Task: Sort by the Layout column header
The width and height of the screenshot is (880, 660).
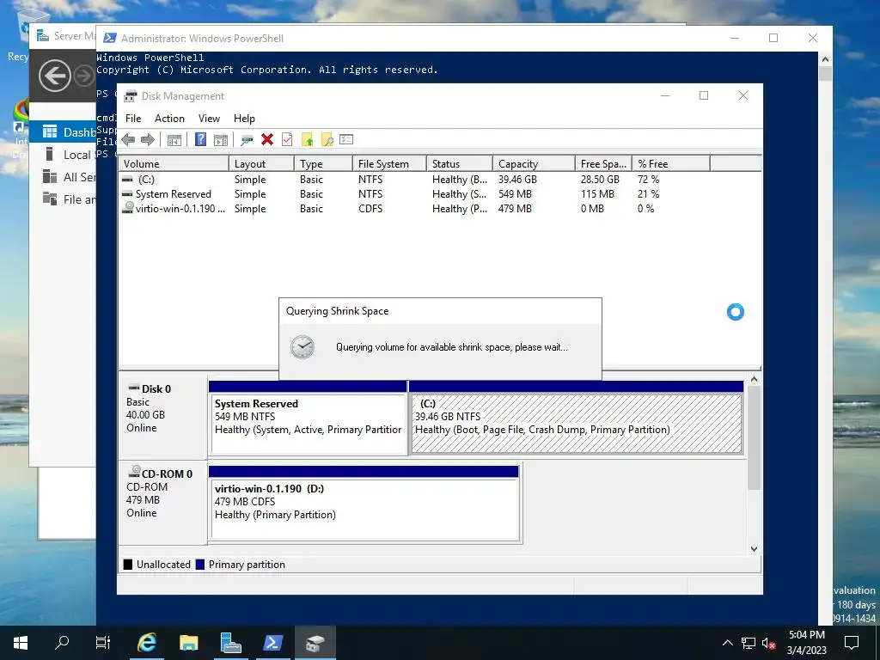Action: [261, 164]
